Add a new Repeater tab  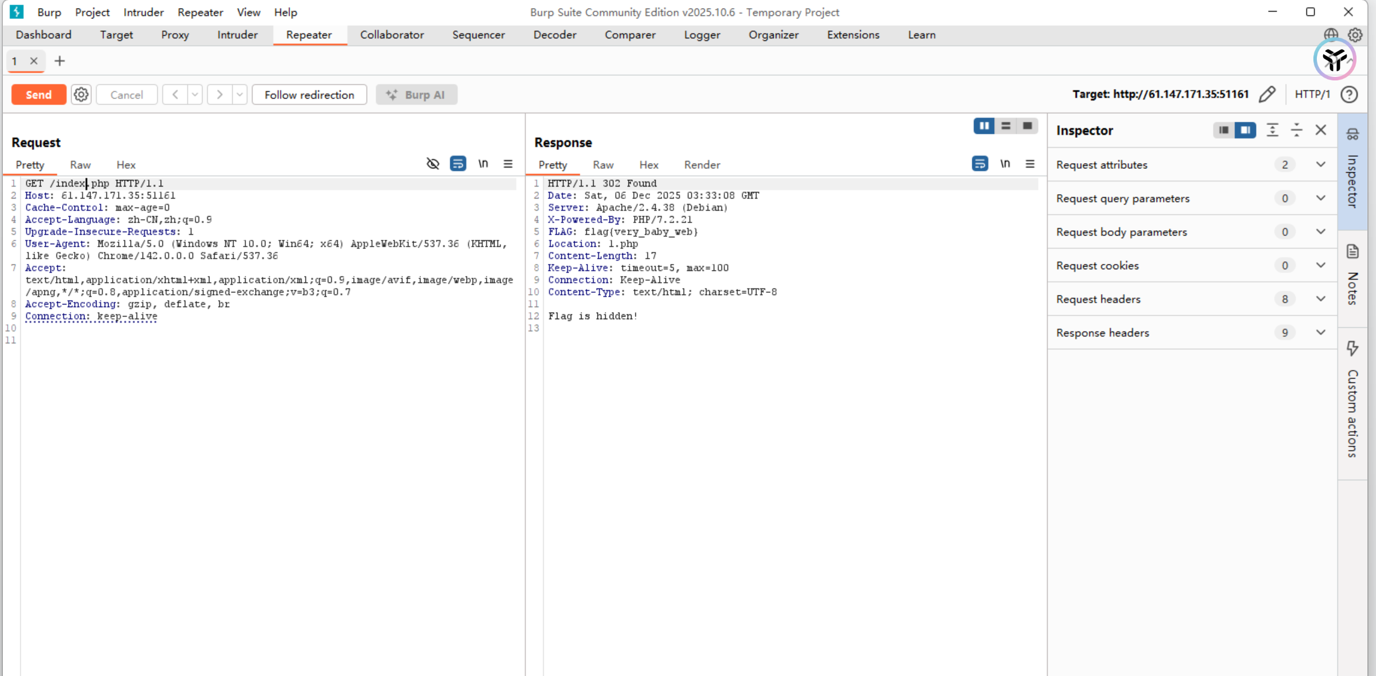pyautogui.click(x=59, y=61)
